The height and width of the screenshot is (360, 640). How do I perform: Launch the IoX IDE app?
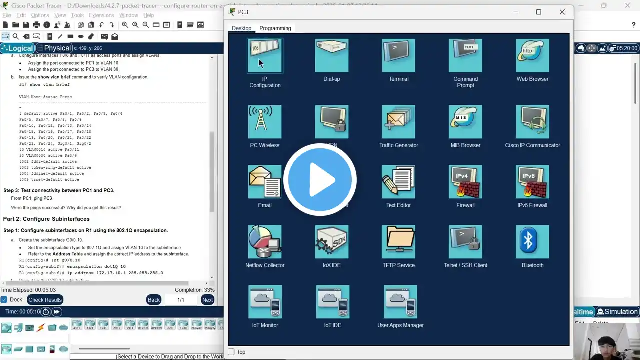(332, 242)
